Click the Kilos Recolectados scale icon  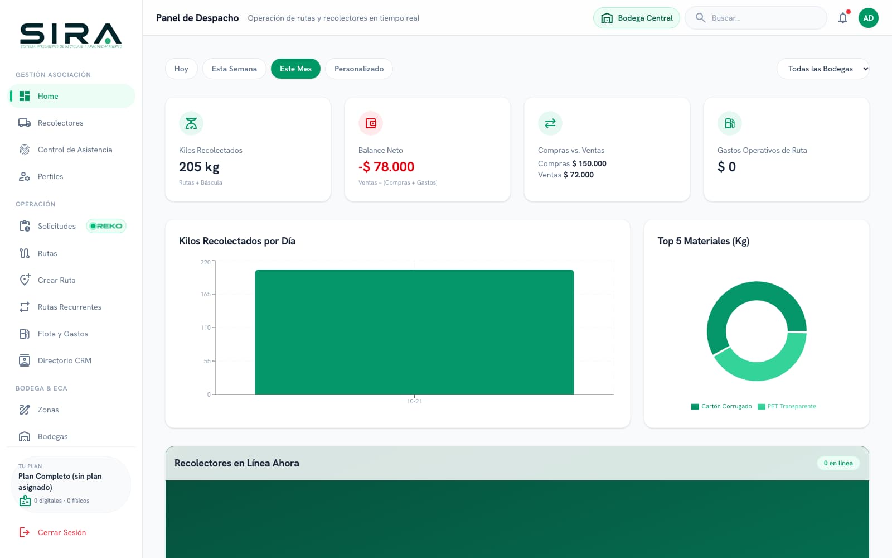tap(191, 123)
